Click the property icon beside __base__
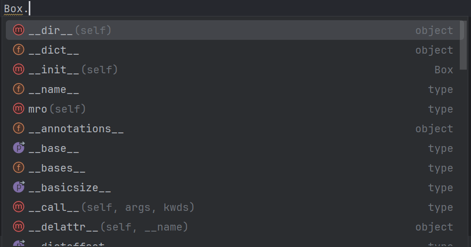This screenshot has height=247, width=471. click(x=19, y=148)
